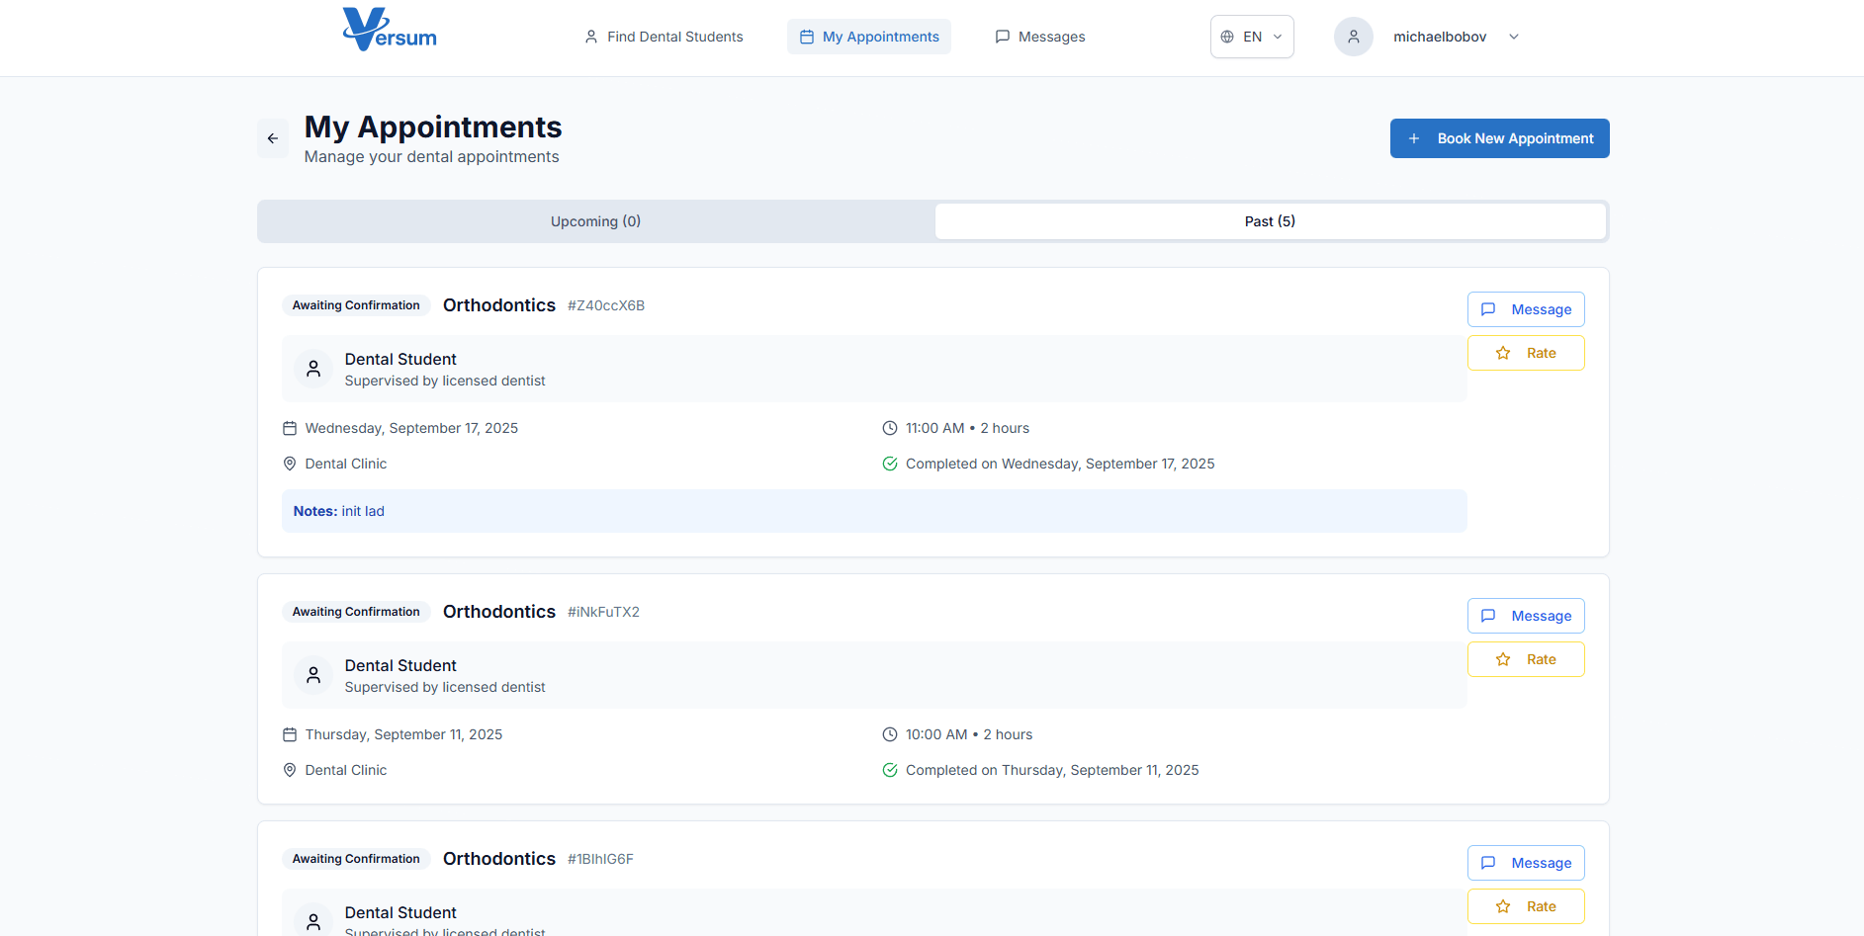Open the michaelbobov username menu
Image resolution: width=1864 pixels, height=936 pixels.
point(1440,37)
